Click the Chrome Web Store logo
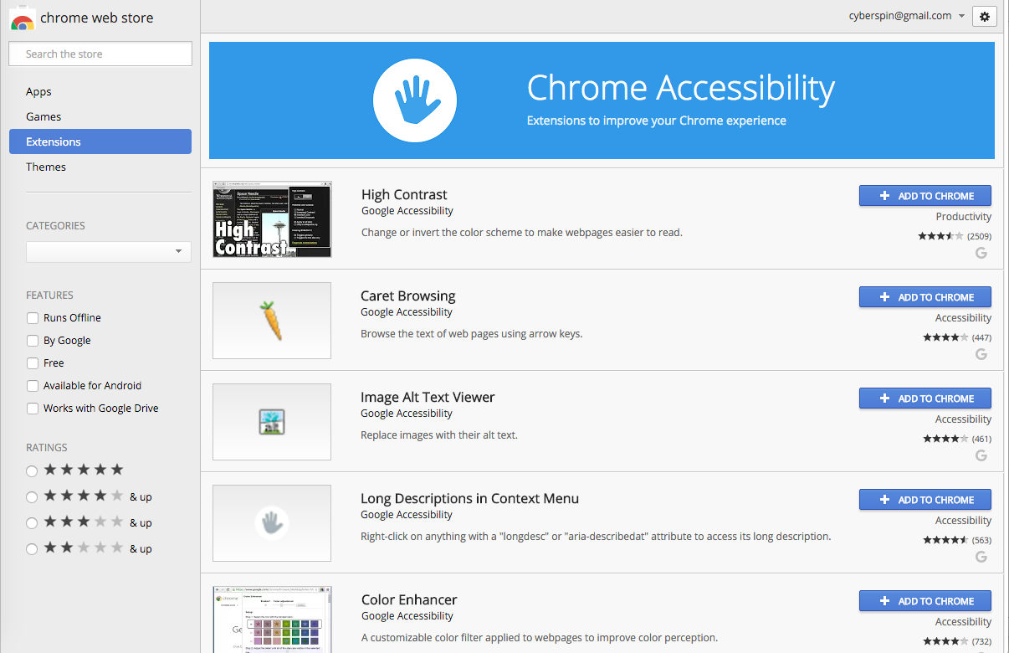Viewport: 1009px width, 653px height. pyautogui.click(x=23, y=18)
